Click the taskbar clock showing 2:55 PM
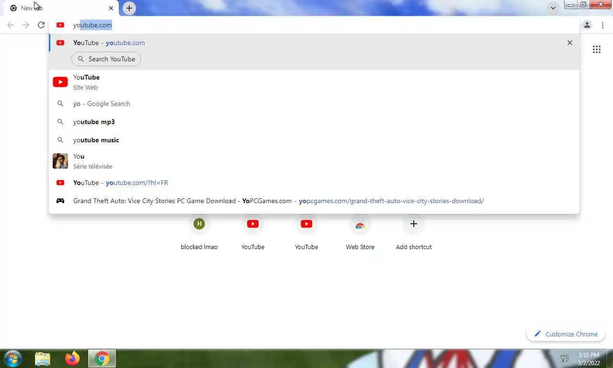The height and width of the screenshot is (368, 613). [x=589, y=359]
